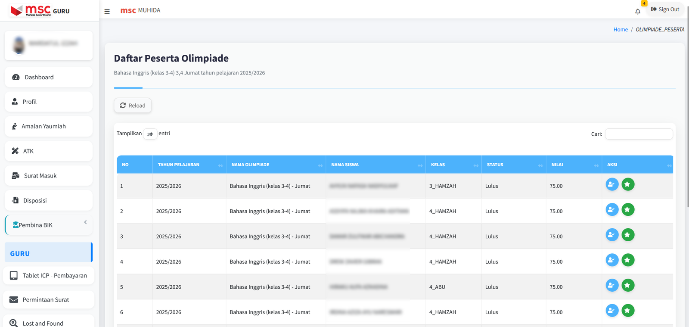Click the Surat Masuk mail icon

point(16,176)
